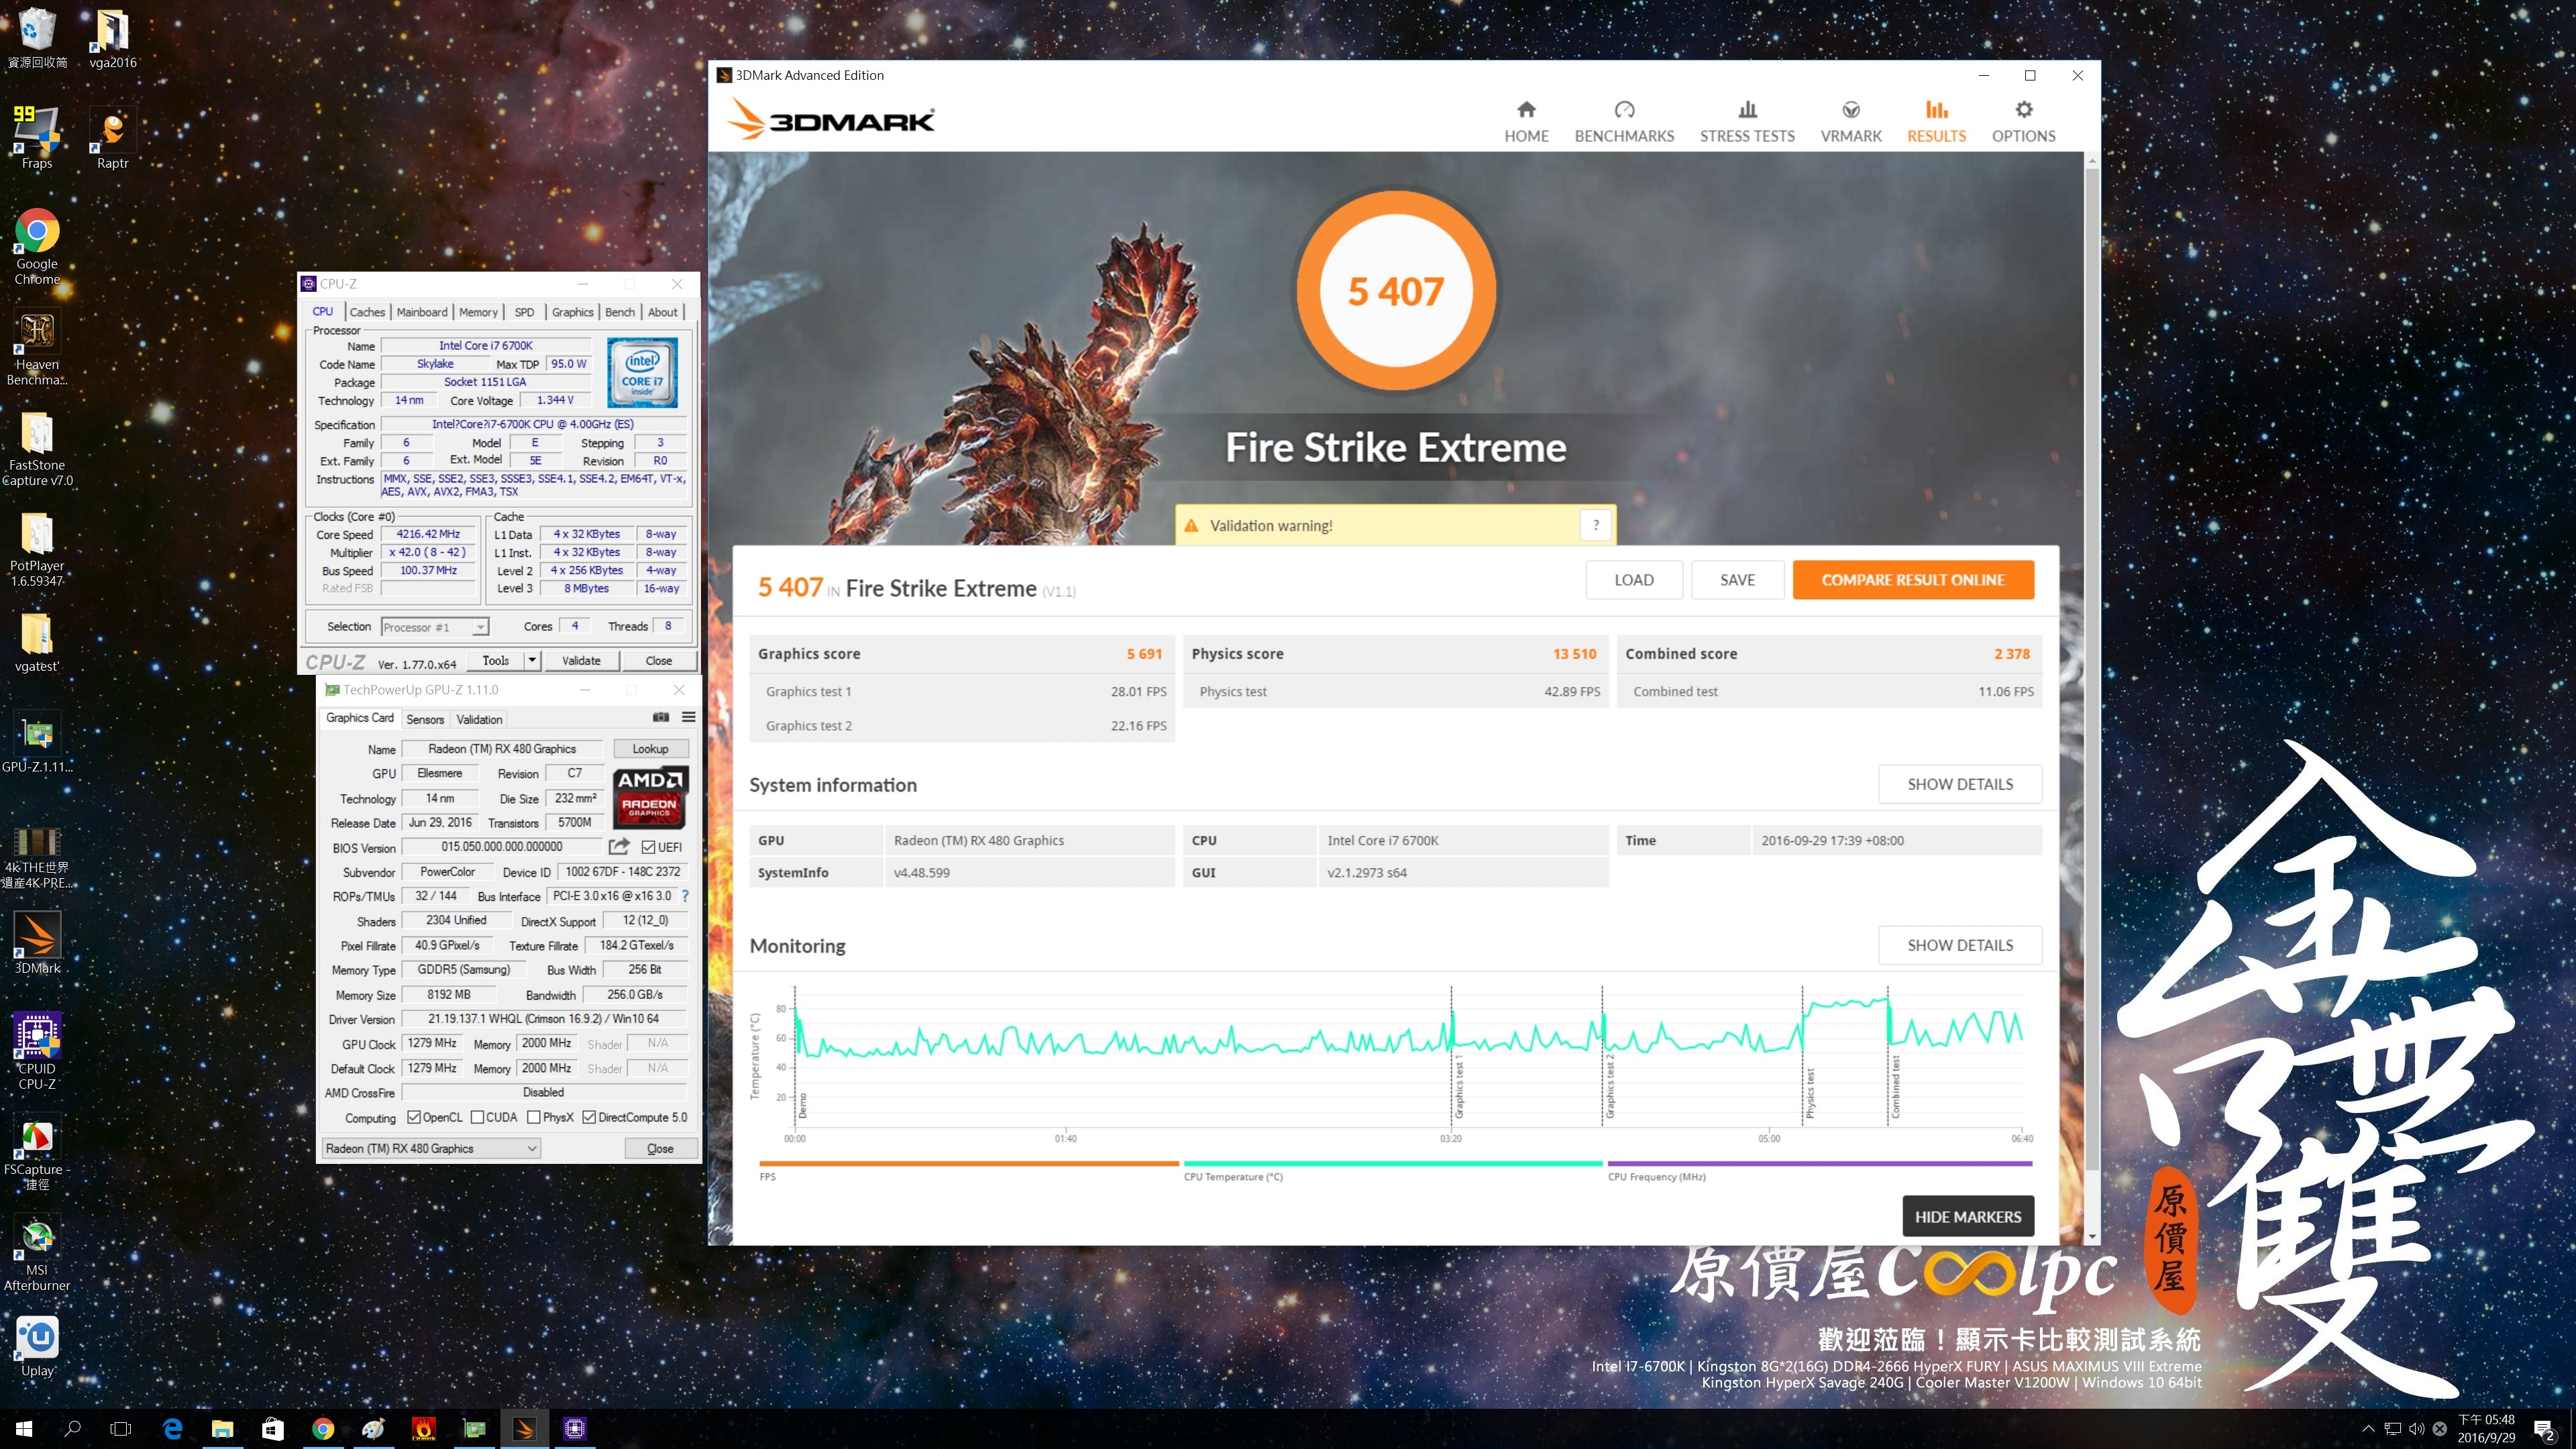Open the Heaven Benchmark desktop icon
This screenshot has height=1449, width=2576.
[37, 348]
